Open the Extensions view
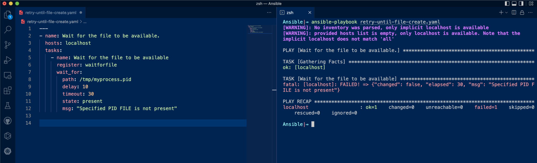This screenshot has width=537, height=163. click(8, 90)
